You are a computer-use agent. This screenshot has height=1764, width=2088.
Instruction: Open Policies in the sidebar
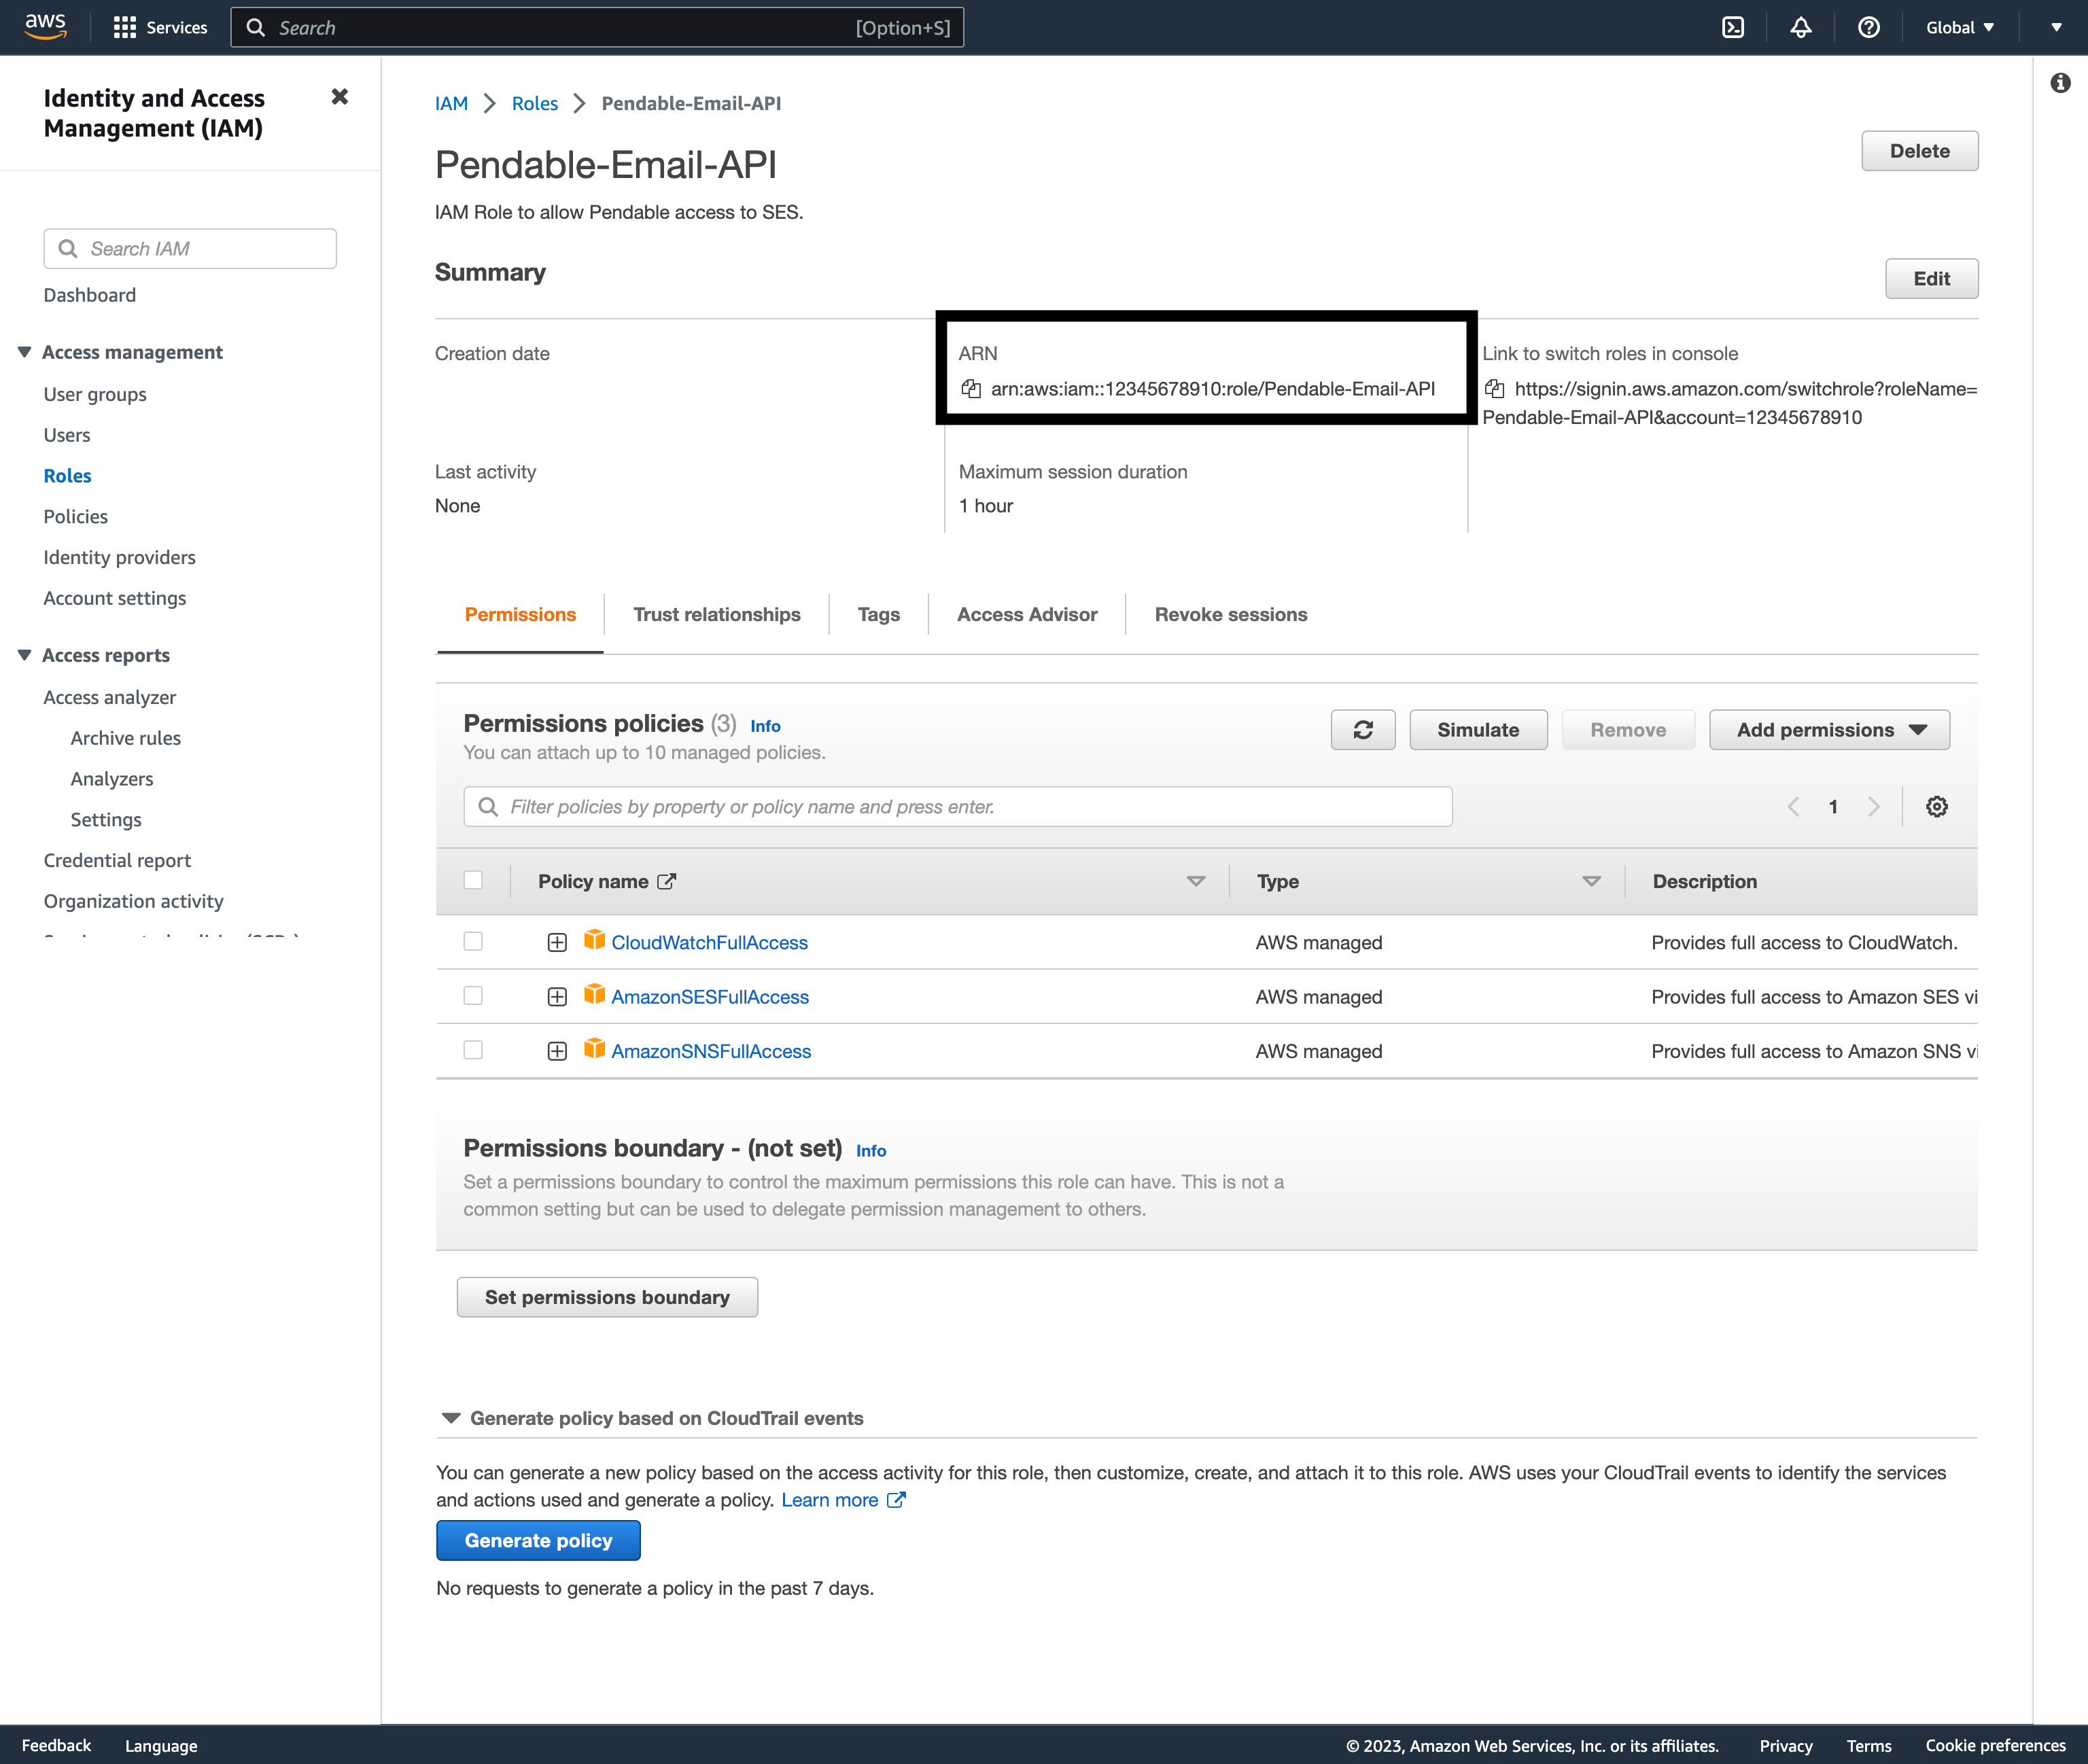coord(75,517)
